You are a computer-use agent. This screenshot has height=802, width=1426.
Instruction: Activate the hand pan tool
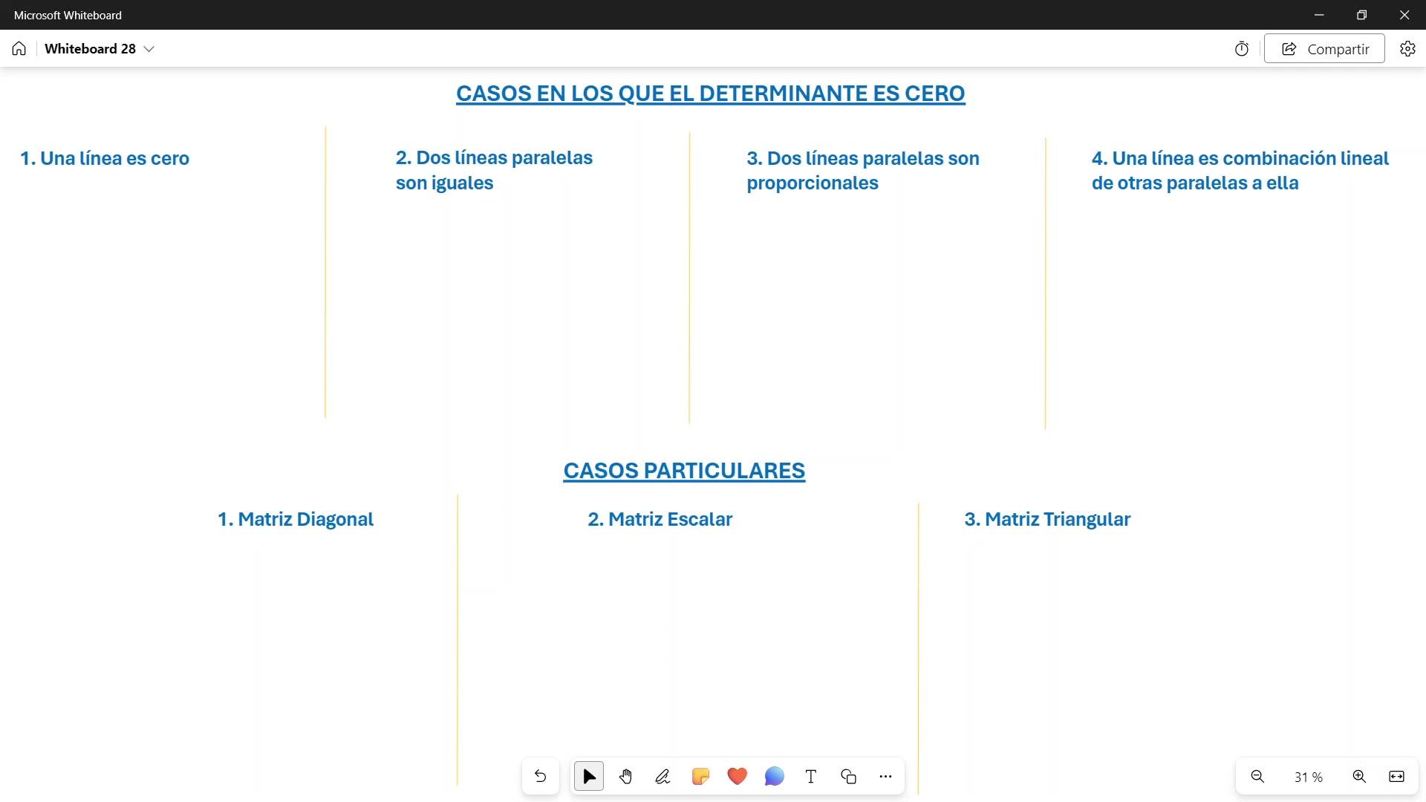626,777
